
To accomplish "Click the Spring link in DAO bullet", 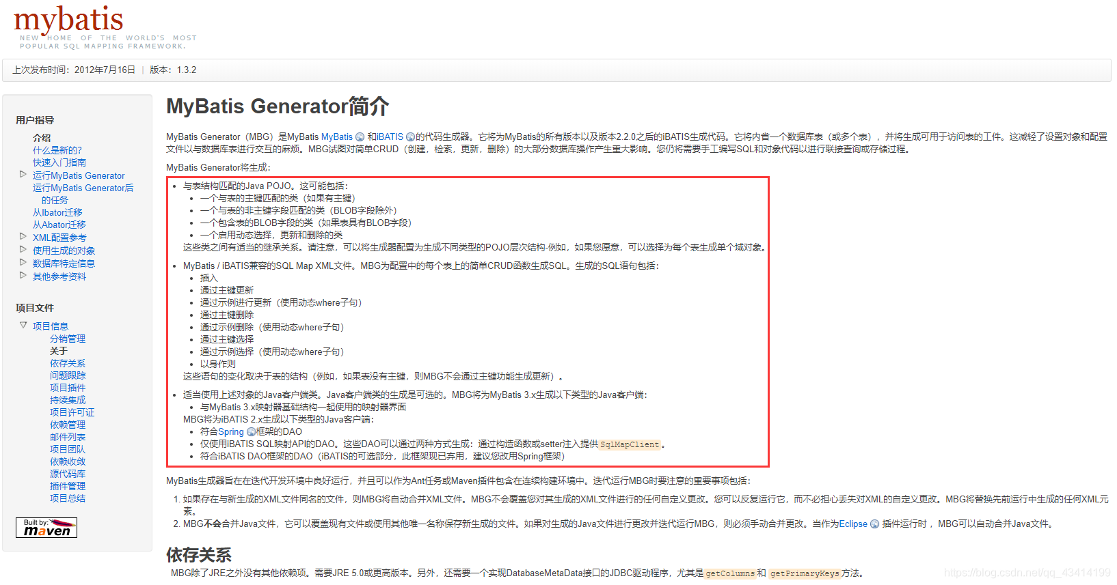I will [x=231, y=432].
